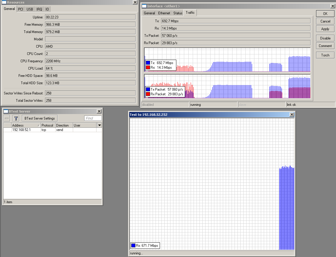
Task: Open the Status tab of ether1
Action: click(178, 13)
